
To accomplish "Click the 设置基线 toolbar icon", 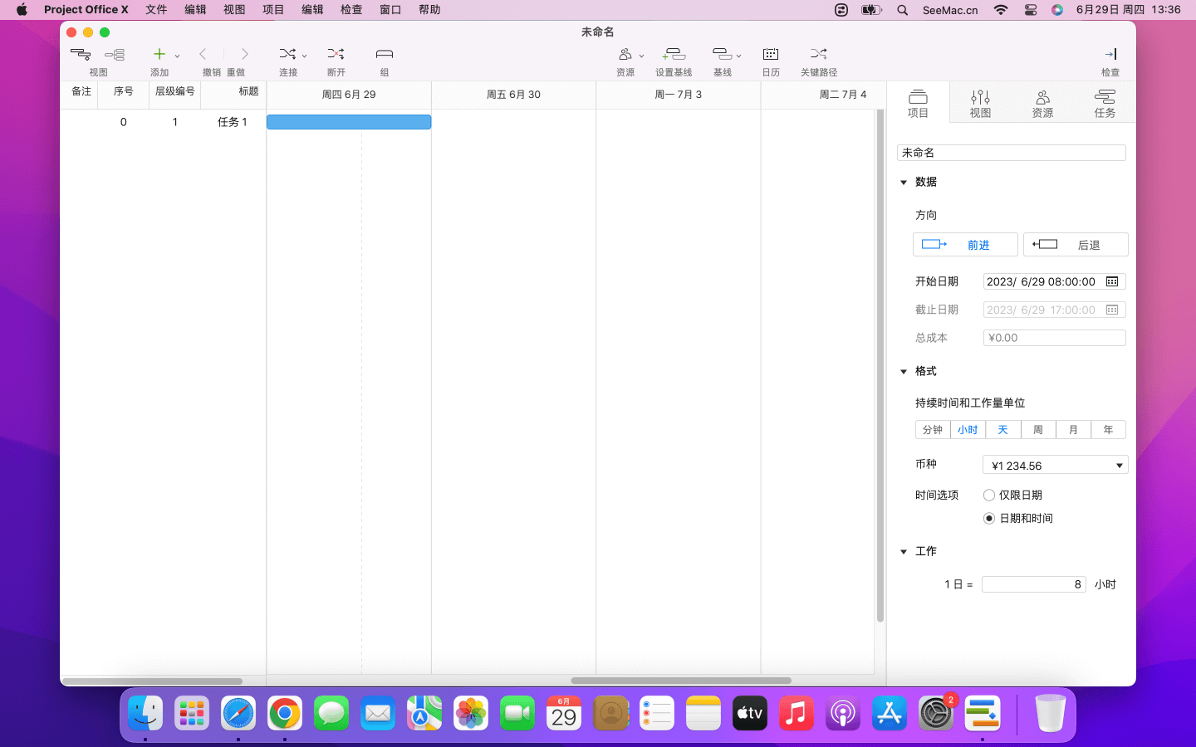I will tap(674, 55).
